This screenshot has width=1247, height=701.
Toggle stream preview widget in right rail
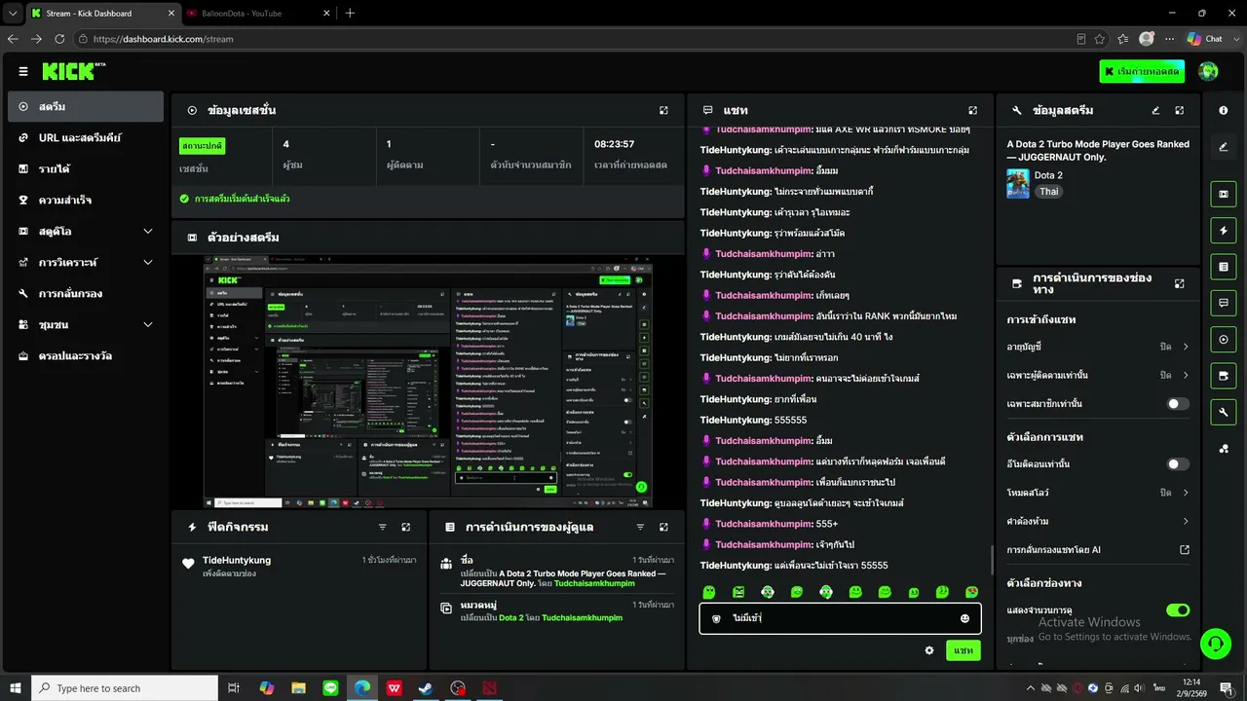pyautogui.click(x=1224, y=194)
